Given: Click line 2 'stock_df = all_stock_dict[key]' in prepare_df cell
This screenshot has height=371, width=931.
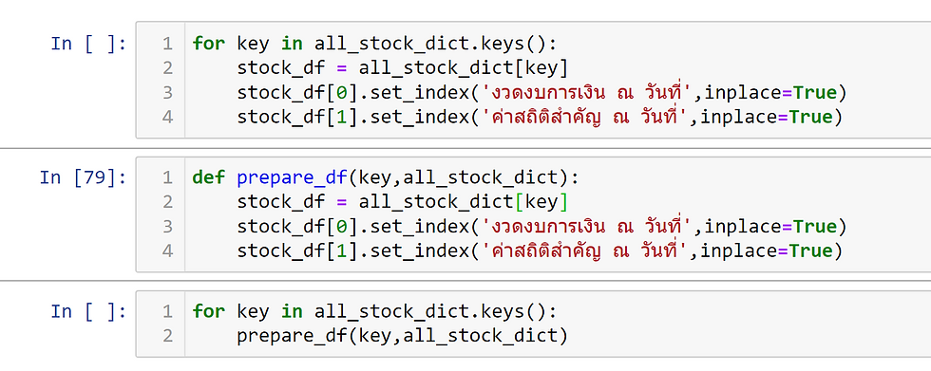Looking at the screenshot, I should pos(403,202).
